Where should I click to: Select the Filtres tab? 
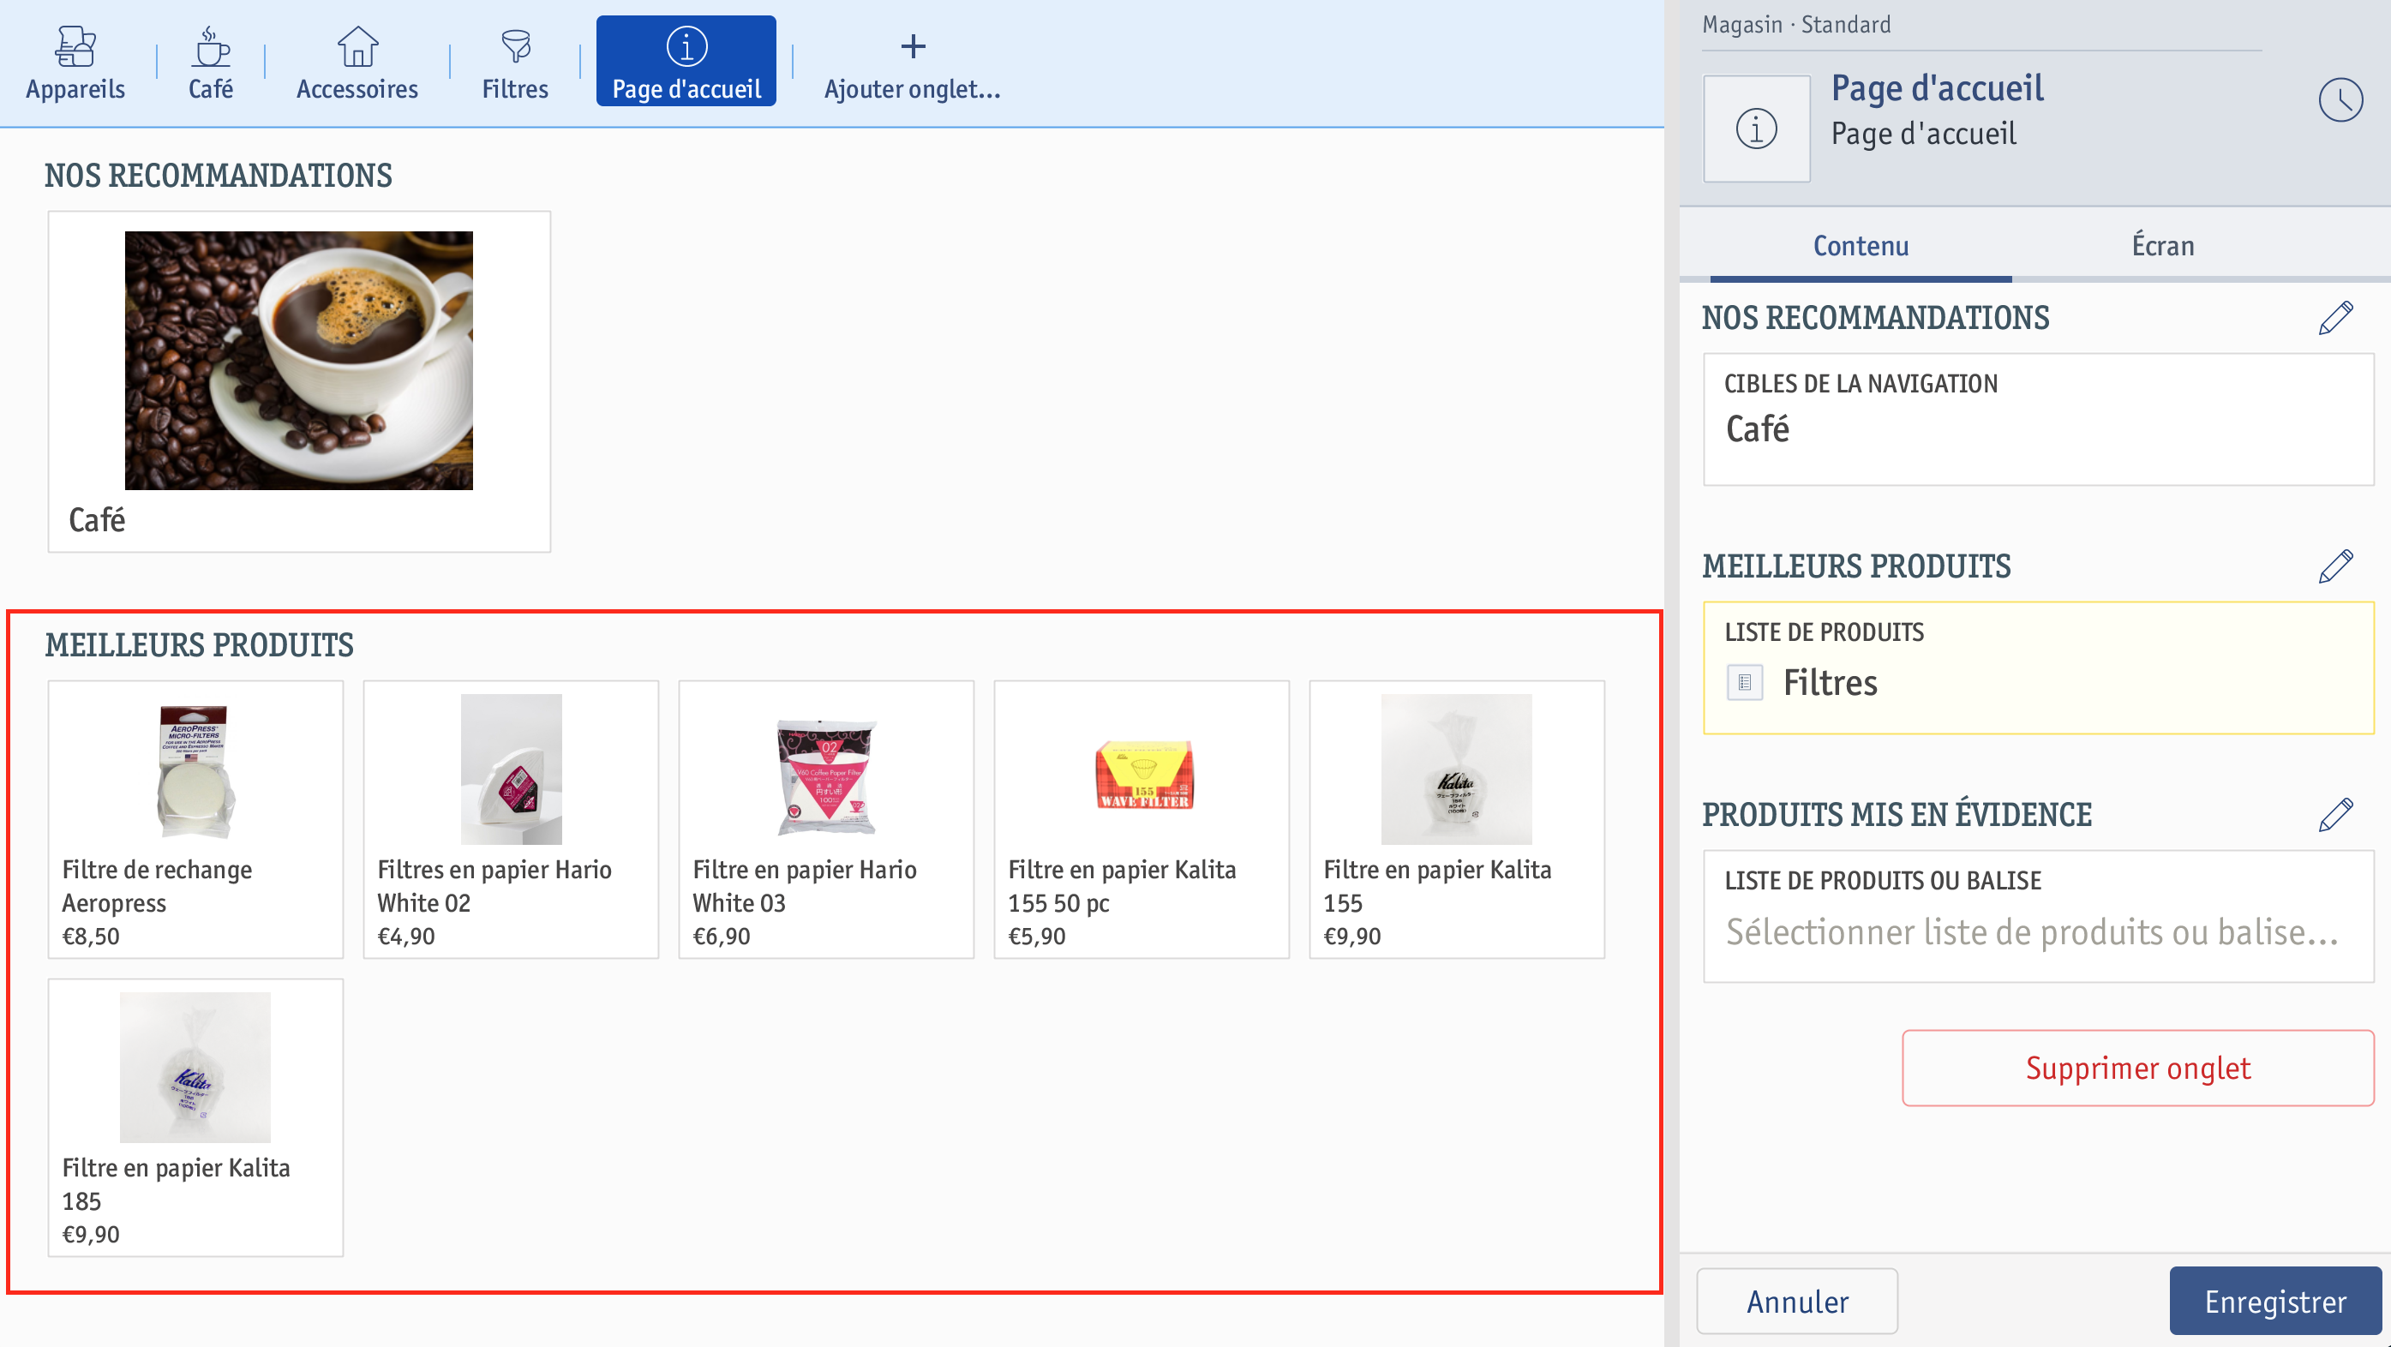515,63
